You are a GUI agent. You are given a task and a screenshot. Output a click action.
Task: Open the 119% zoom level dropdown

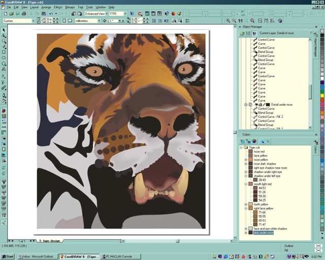point(125,14)
